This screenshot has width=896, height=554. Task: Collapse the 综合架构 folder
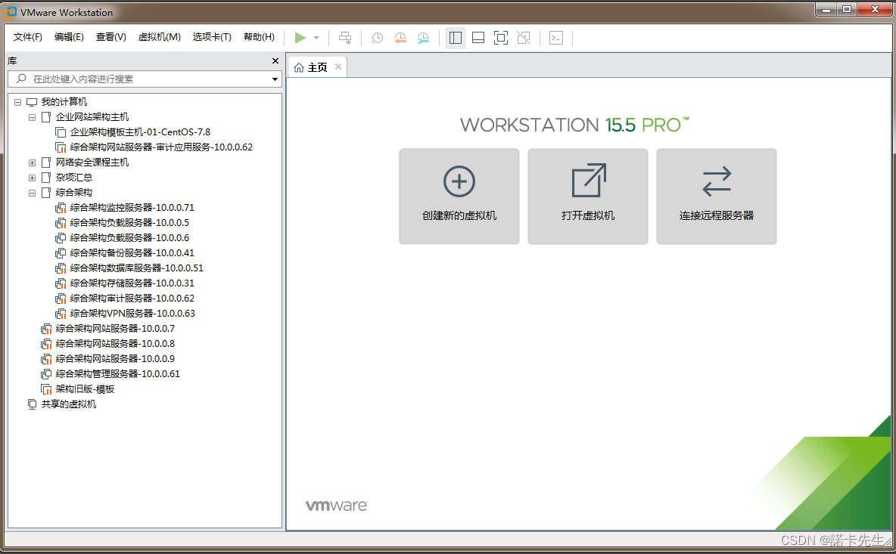coord(32,193)
